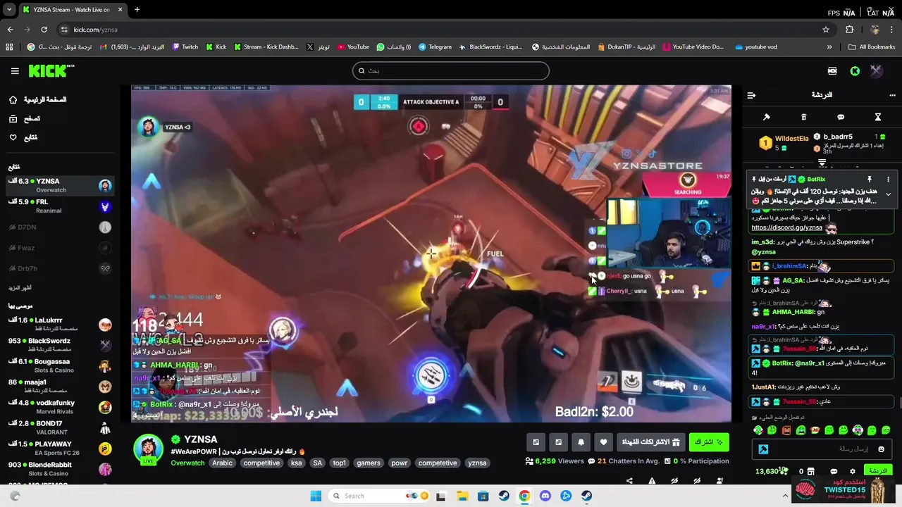
Task: Open chat options three-dot menu
Action: coord(892,95)
